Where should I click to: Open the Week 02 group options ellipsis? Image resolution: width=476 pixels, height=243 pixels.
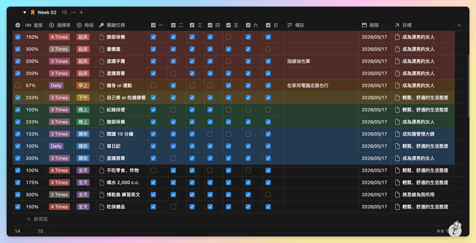[73, 12]
